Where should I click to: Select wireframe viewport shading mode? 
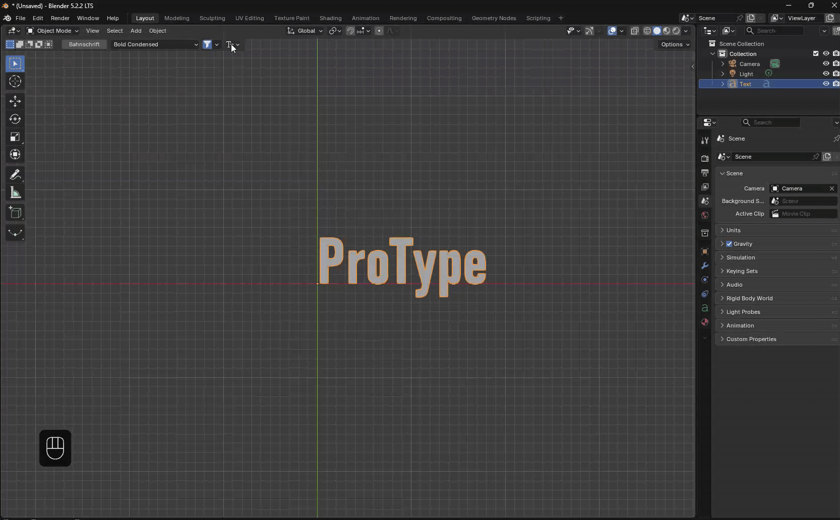(647, 31)
